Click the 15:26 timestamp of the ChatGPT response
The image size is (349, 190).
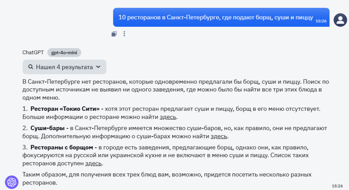tap(337, 186)
